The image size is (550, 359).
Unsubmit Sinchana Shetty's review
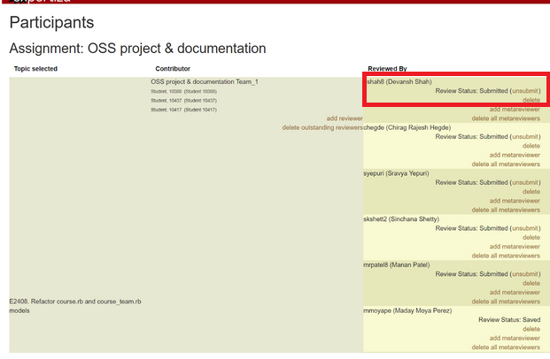(524, 228)
